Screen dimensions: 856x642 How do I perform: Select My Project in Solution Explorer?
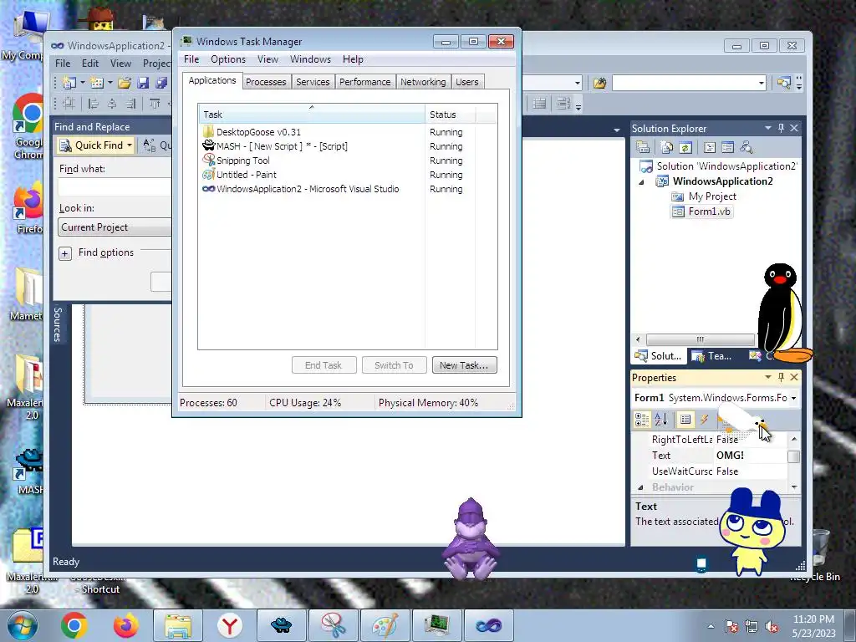[x=704, y=196]
